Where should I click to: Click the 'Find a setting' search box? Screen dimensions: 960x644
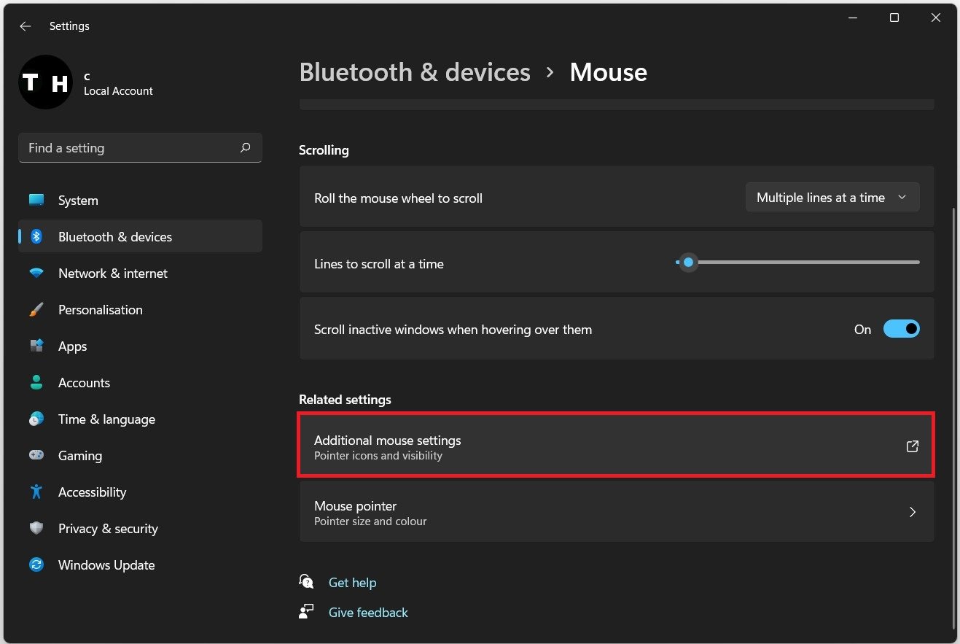[x=131, y=148]
